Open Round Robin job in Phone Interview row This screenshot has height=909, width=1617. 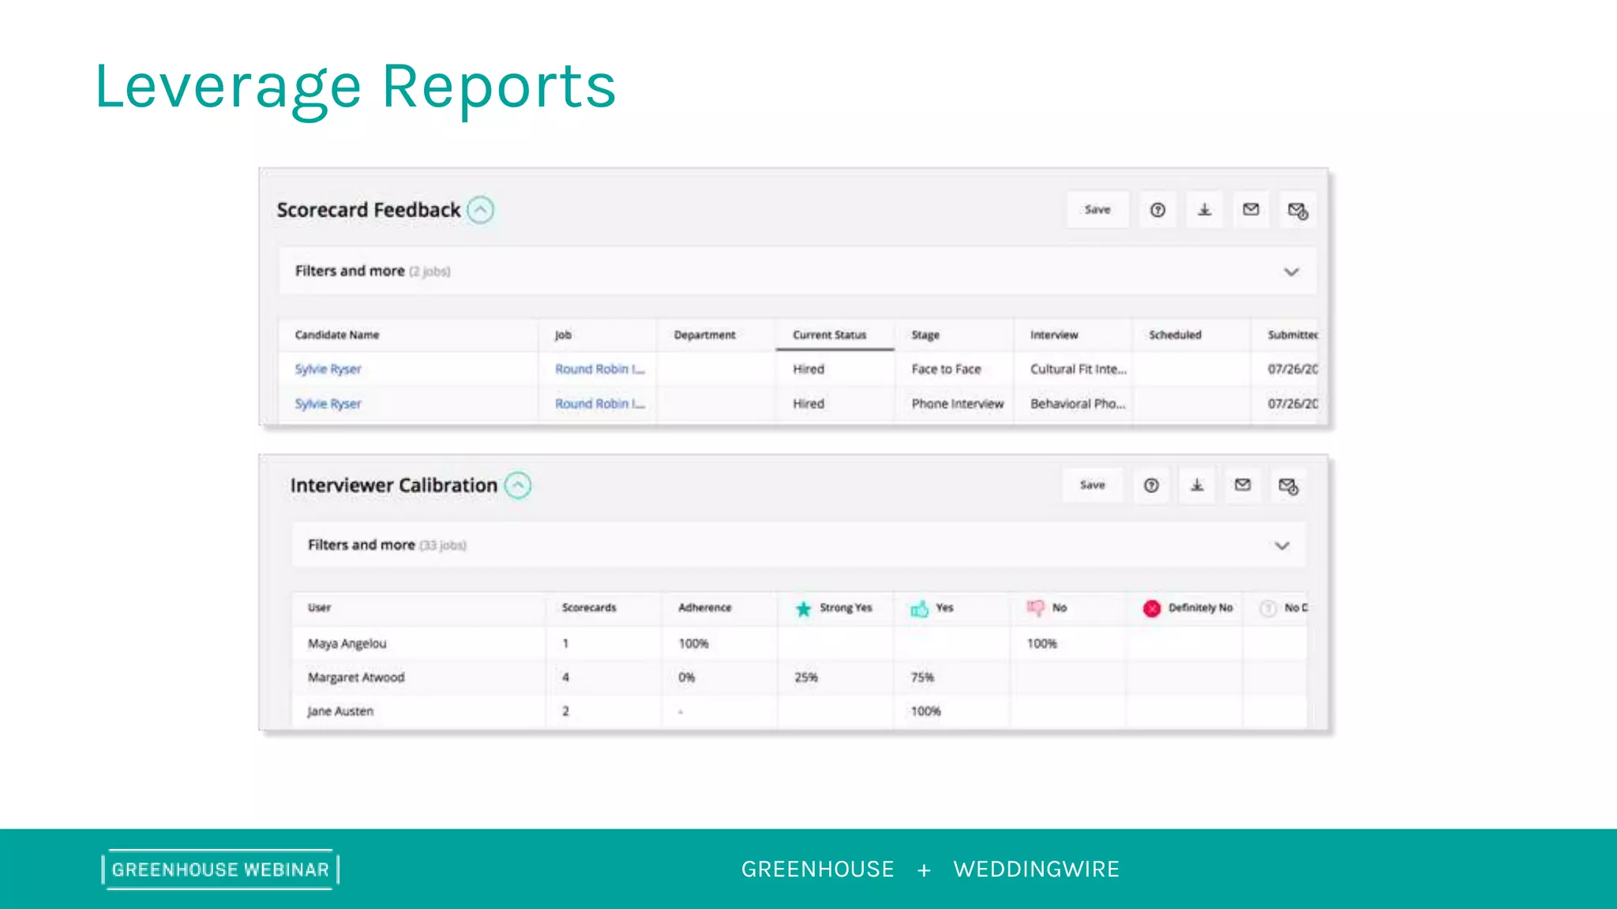coord(600,404)
